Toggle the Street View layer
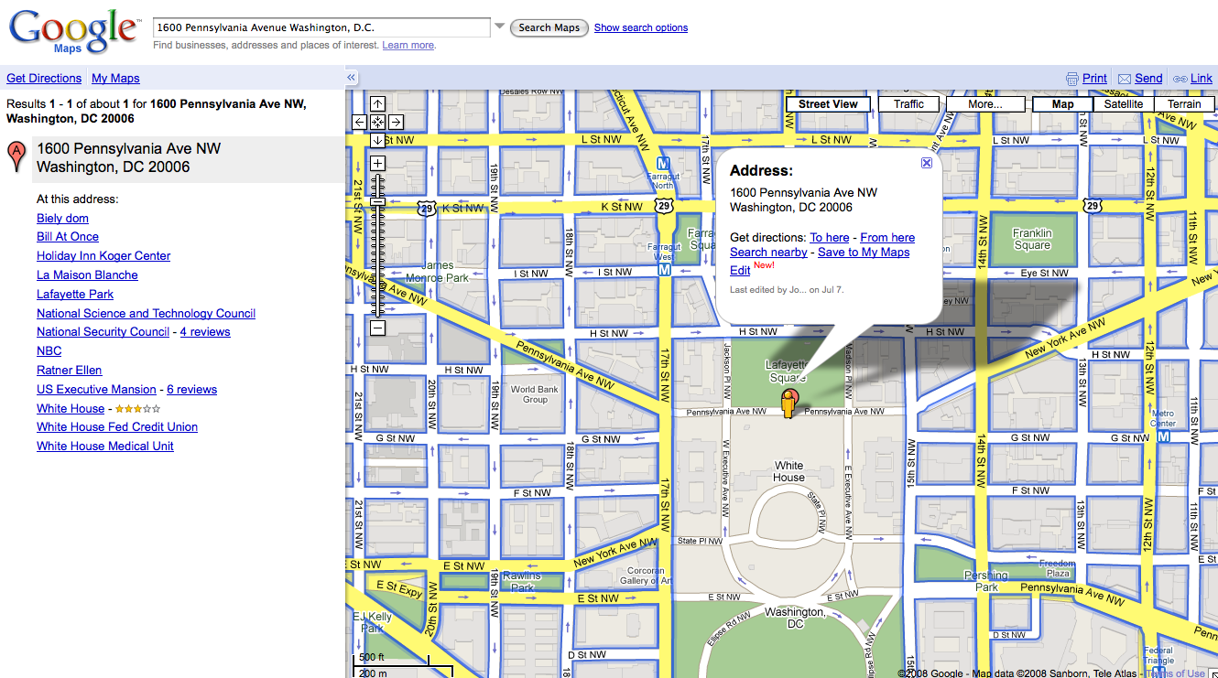 click(x=828, y=104)
